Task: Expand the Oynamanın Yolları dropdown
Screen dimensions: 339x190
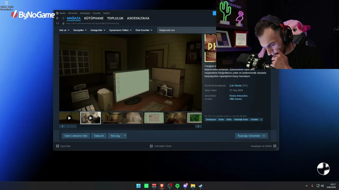Action: click(121, 30)
